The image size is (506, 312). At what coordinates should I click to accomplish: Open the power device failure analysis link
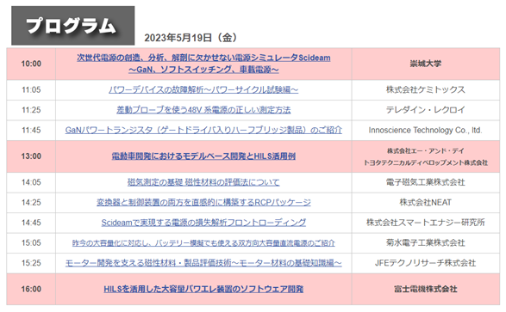pyautogui.click(x=203, y=89)
